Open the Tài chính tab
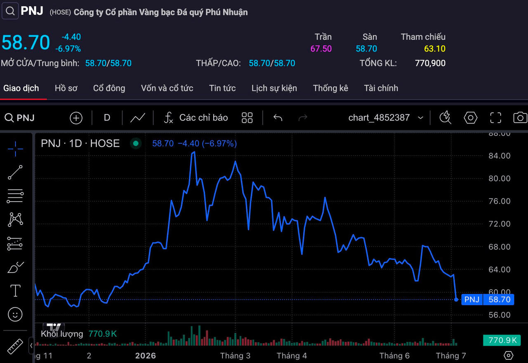The height and width of the screenshot is (363, 528). (x=381, y=88)
